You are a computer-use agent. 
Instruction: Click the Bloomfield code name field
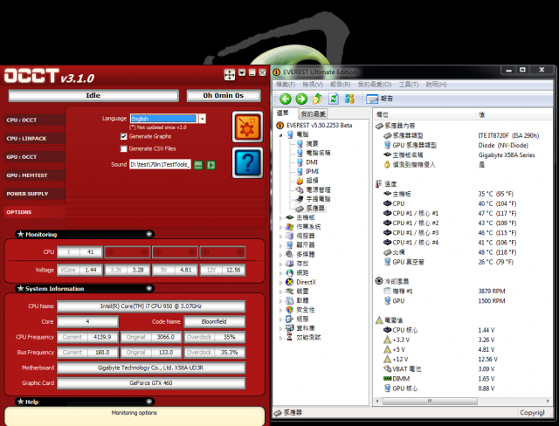[x=214, y=321]
